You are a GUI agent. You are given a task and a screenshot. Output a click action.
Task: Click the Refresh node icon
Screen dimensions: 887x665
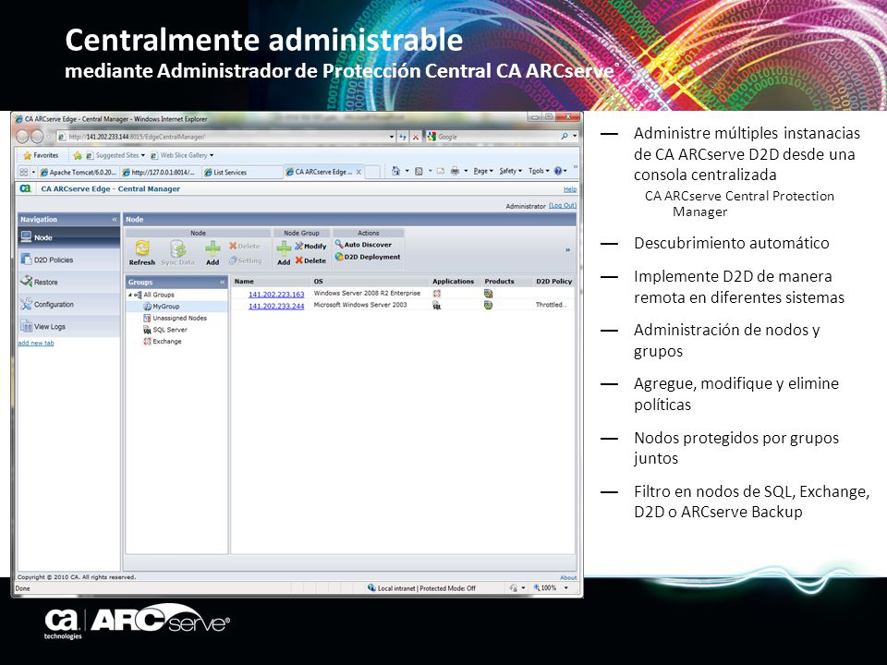click(x=142, y=248)
